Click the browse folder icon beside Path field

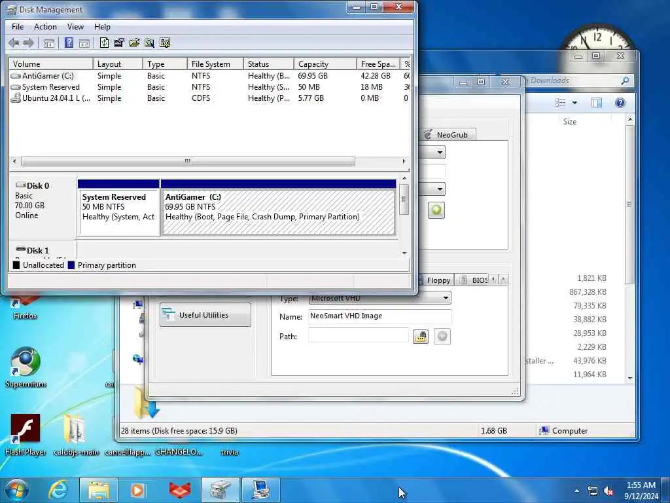point(421,337)
